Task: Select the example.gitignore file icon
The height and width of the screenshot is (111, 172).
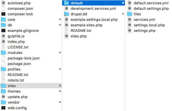Action: (3, 31)
